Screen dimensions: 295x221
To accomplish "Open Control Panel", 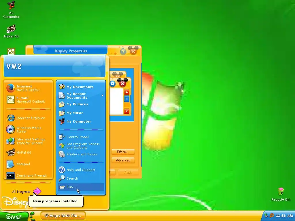I will [81, 137].
